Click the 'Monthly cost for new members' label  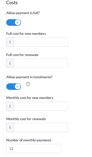coord(30,98)
